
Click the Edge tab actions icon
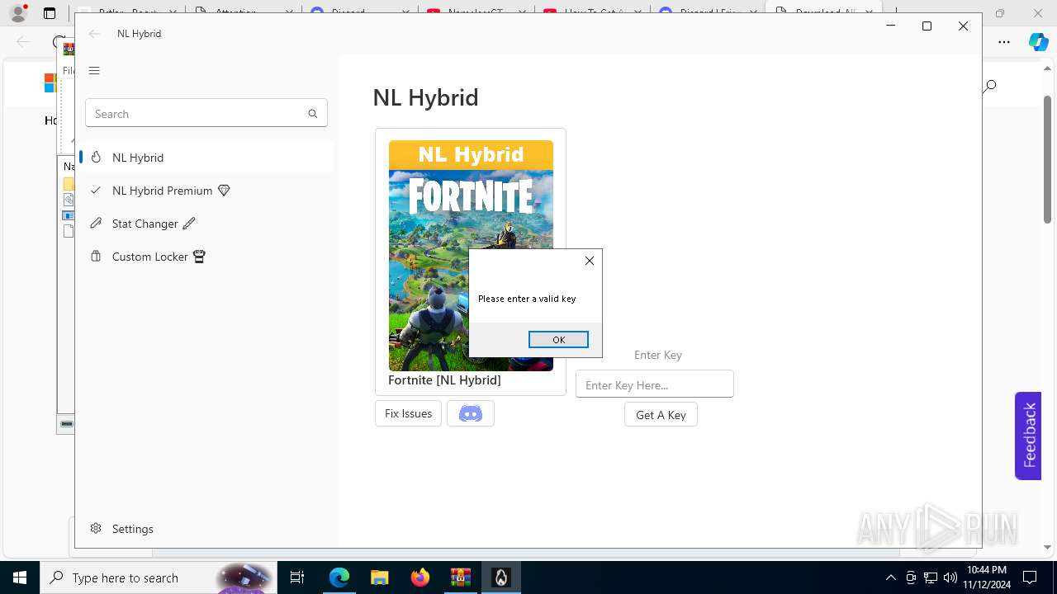pyautogui.click(x=50, y=13)
